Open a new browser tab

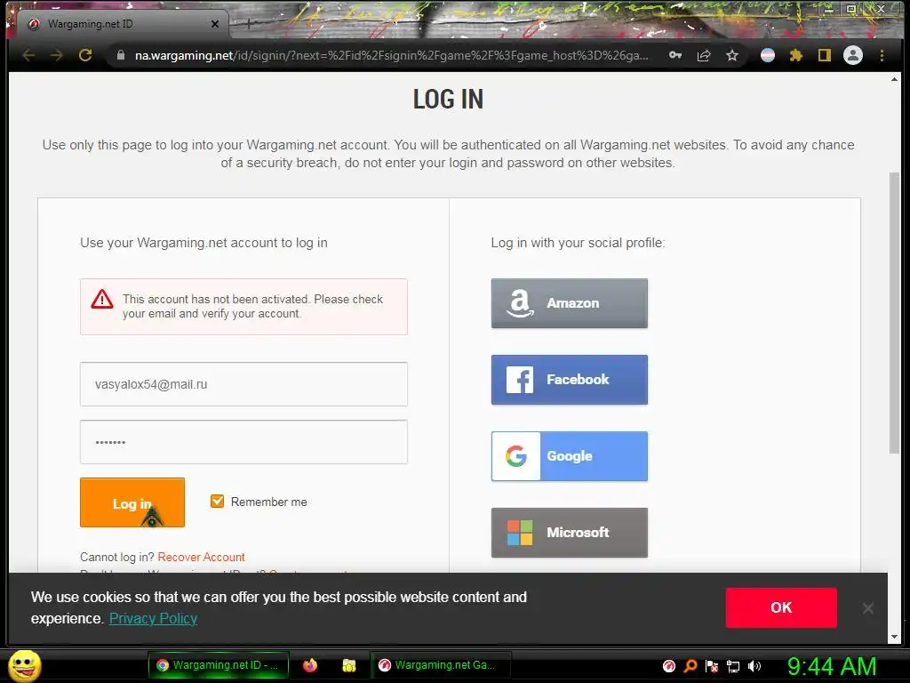pyautogui.click(x=249, y=24)
